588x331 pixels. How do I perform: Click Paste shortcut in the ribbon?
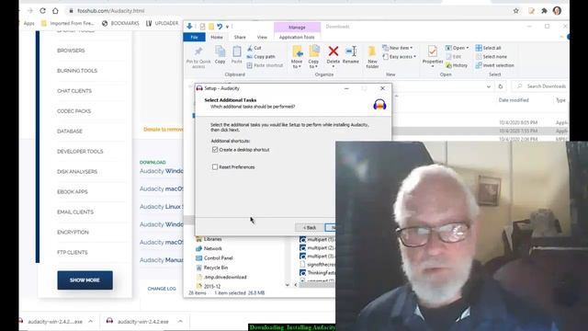point(265,65)
